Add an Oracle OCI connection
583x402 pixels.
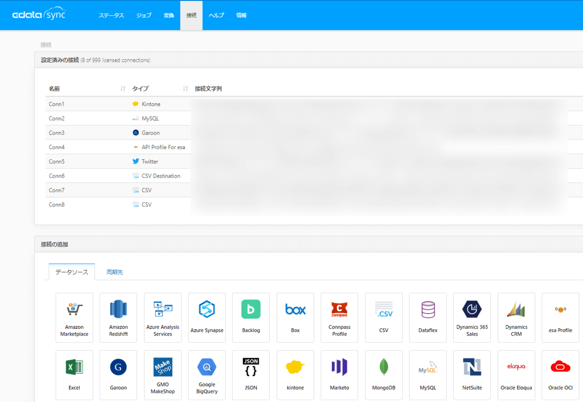click(561, 375)
